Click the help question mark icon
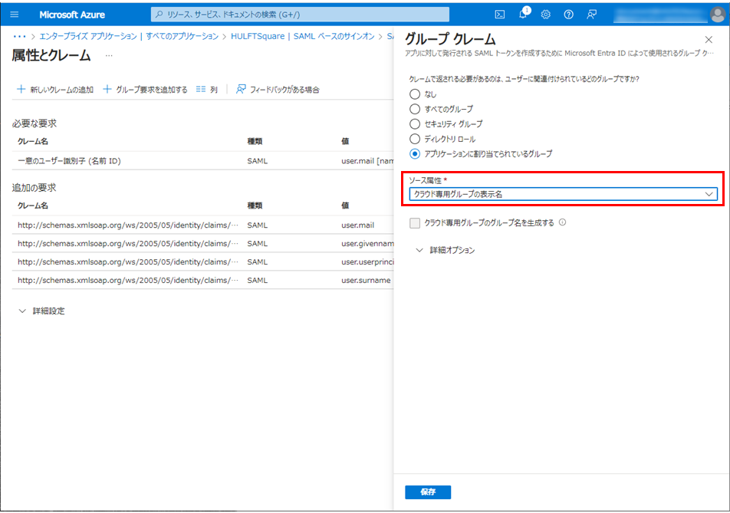The width and height of the screenshot is (730, 513). pyautogui.click(x=569, y=15)
